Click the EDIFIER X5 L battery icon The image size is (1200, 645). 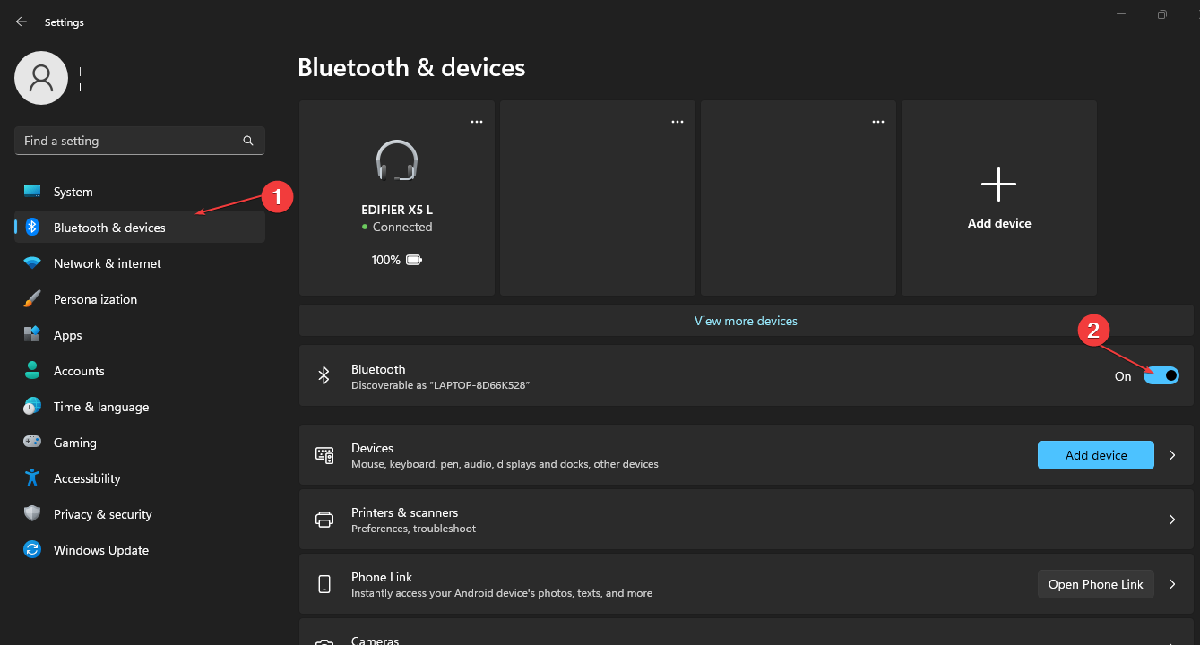(414, 260)
